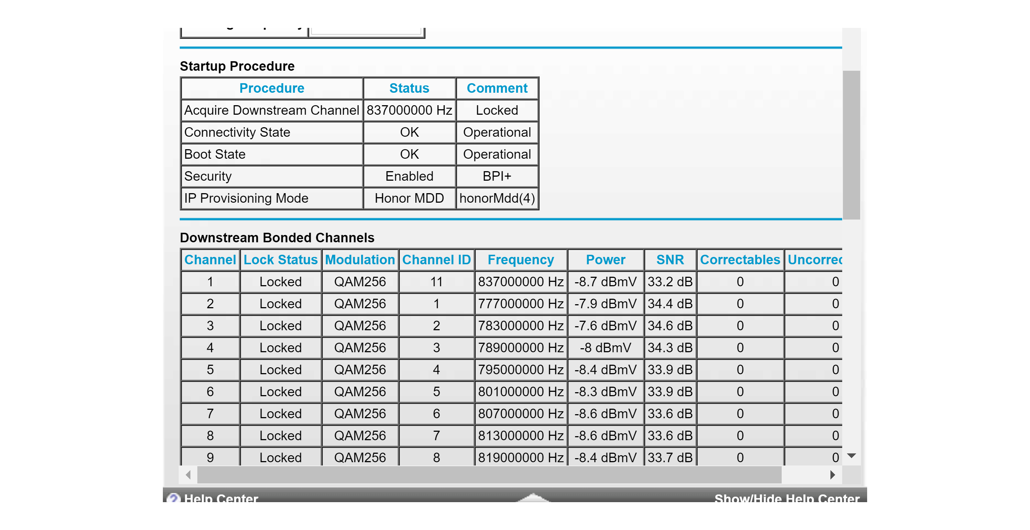Screen dimensions: 1030x530
Task: Click the Security row label
Action: (208, 176)
